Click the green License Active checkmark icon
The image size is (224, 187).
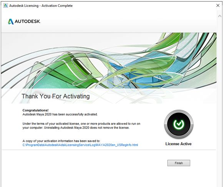(179, 124)
